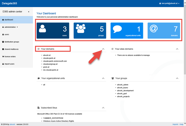Go to users in the sidebar
Screen dimensions: 186x126
[x=16, y=34]
